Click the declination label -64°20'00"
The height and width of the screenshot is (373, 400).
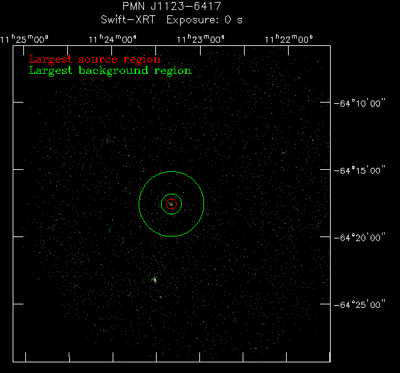pos(359,237)
